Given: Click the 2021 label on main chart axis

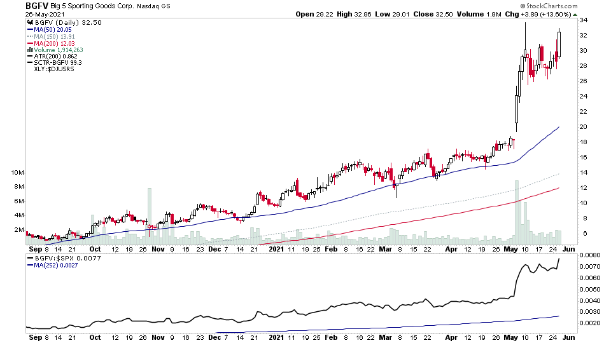Looking at the screenshot, I should (x=276, y=249).
